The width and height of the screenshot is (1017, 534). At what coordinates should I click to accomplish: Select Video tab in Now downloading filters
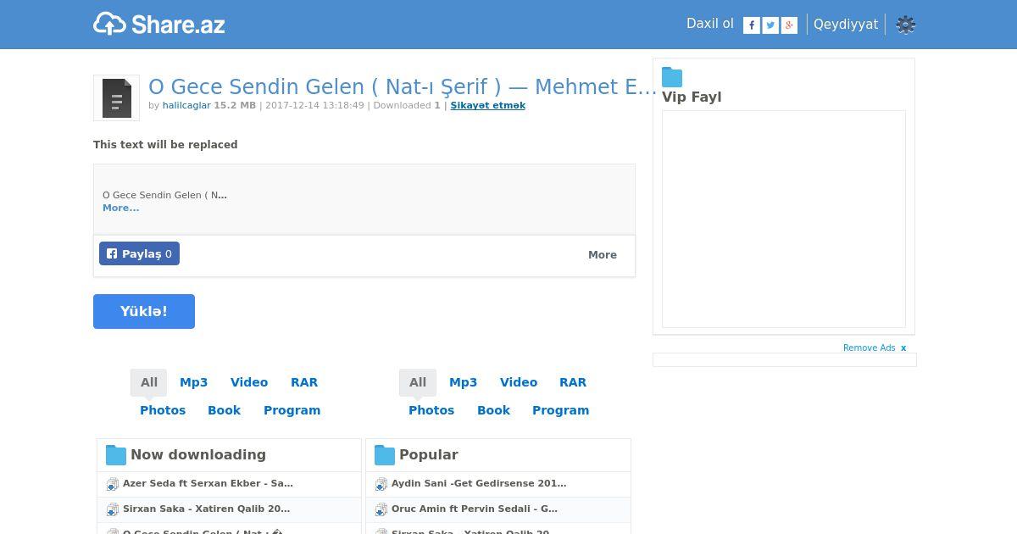249,382
